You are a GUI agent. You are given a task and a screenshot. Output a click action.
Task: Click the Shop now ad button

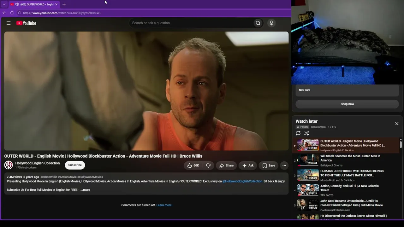(347, 104)
